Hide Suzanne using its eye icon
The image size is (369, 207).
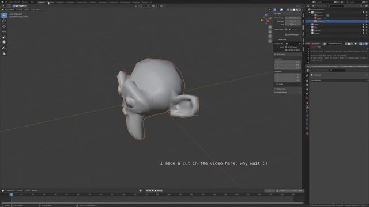tap(367, 21)
